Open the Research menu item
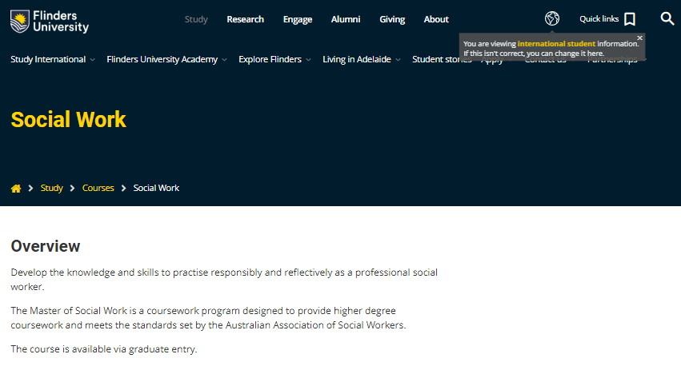681x374 pixels. pyautogui.click(x=245, y=19)
